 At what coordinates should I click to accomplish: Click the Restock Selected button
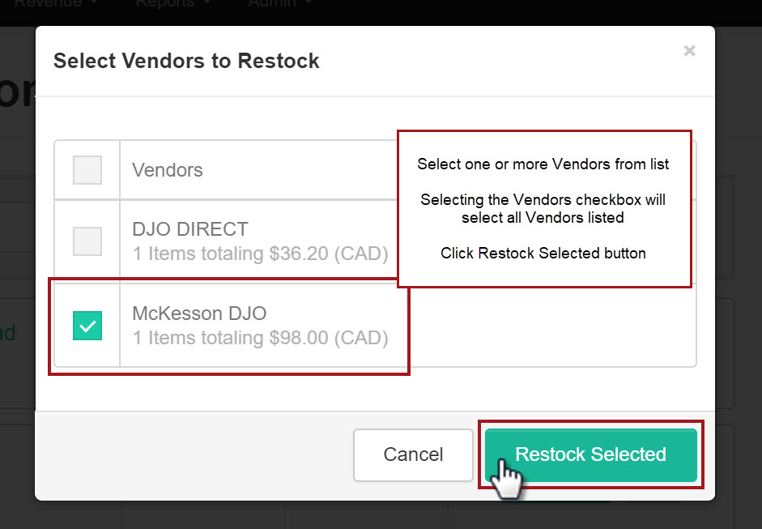coord(590,454)
